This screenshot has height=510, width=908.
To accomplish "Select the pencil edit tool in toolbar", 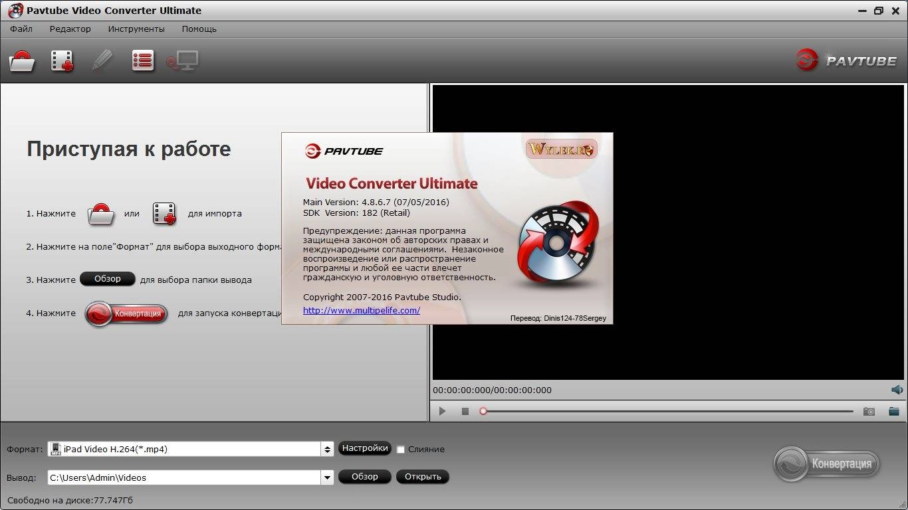I will [102, 60].
